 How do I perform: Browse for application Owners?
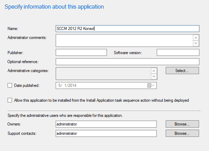tap(182, 124)
